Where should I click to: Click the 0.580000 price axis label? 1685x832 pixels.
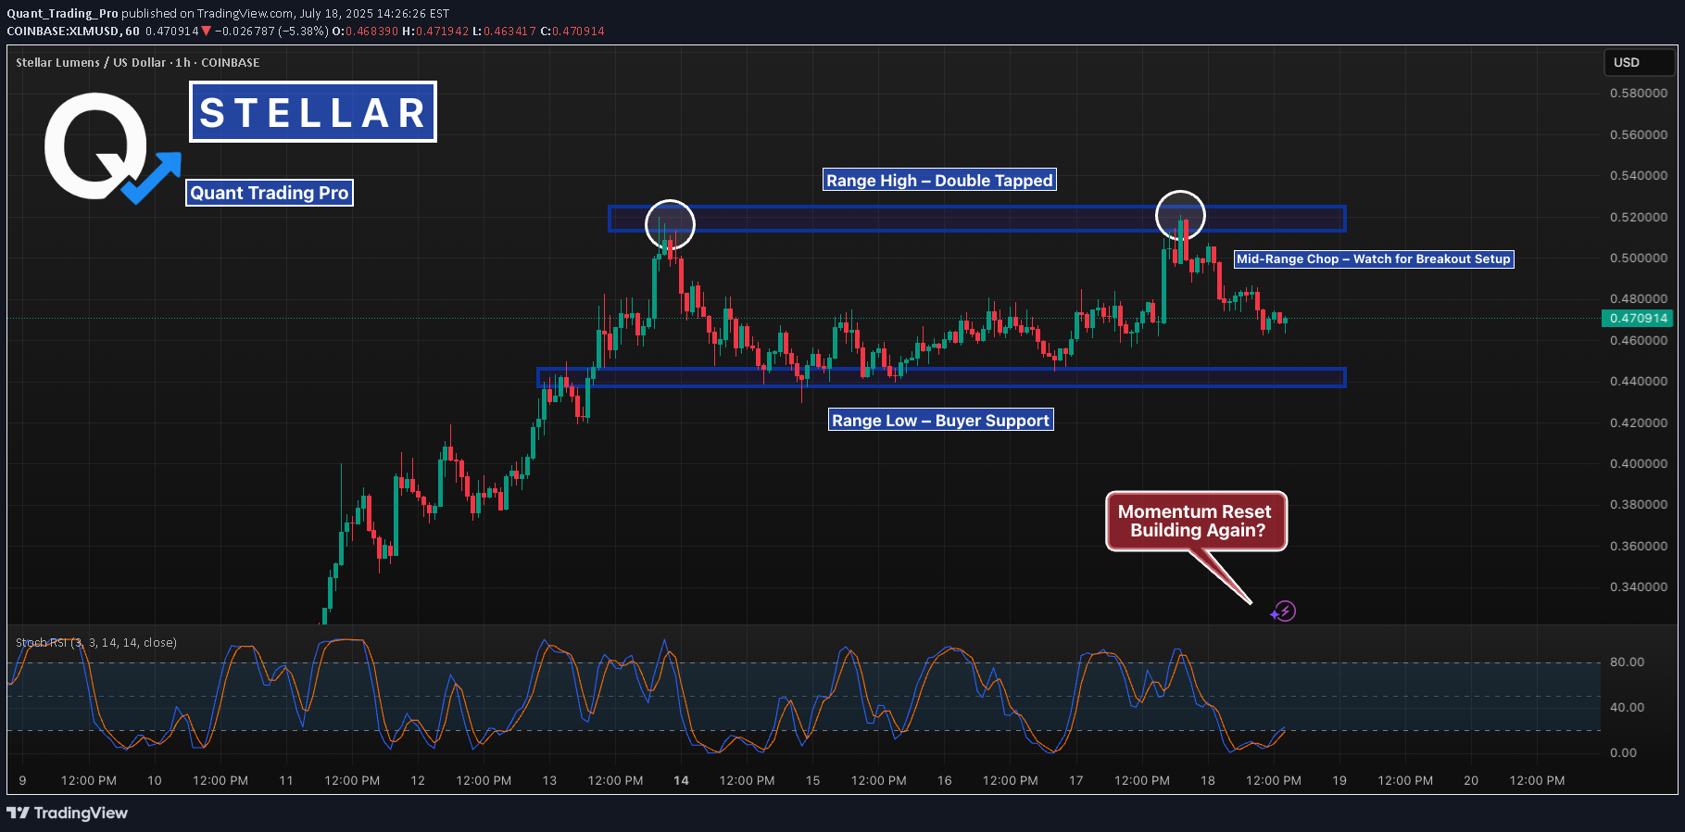(x=1639, y=93)
